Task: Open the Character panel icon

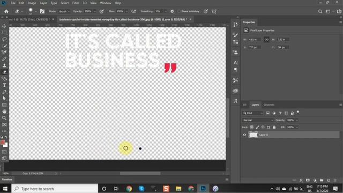Action: point(235,63)
